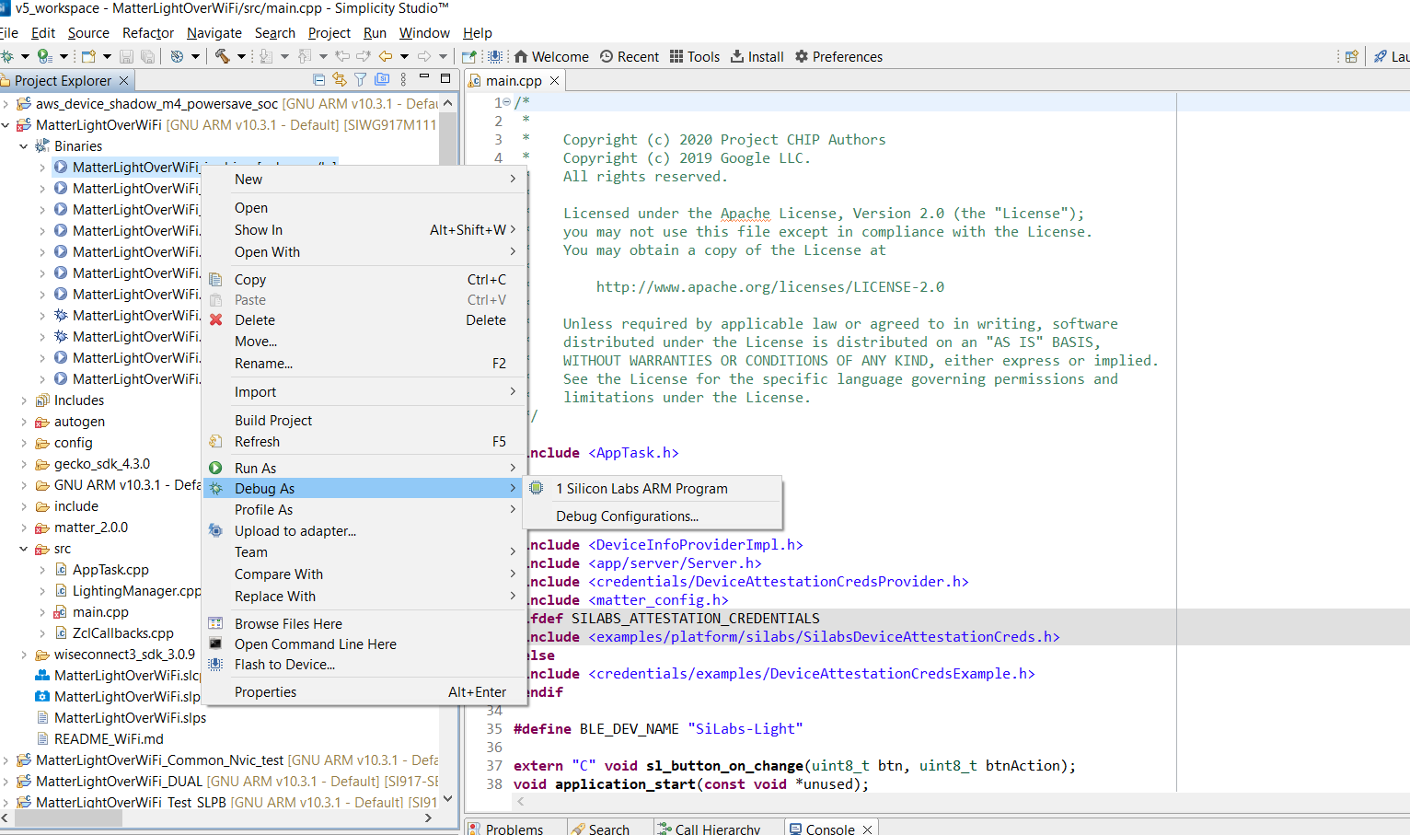Viewport: 1410px width, 835px height.
Task: Go to the Welcome home page
Action: pos(551,56)
